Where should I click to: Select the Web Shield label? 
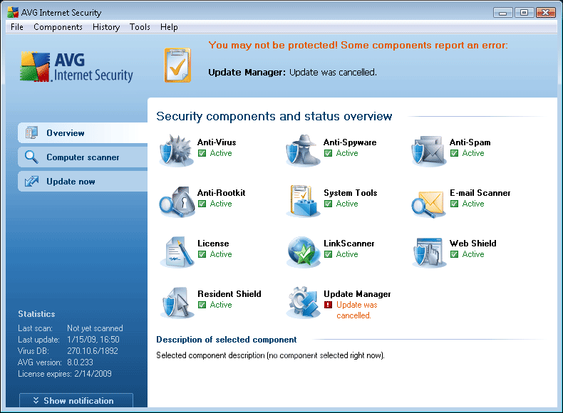coord(473,244)
